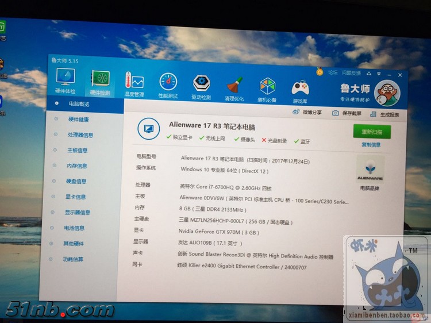Click the gold medal icon in title bar
This screenshot has width=431, height=323.
tap(320, 71)
